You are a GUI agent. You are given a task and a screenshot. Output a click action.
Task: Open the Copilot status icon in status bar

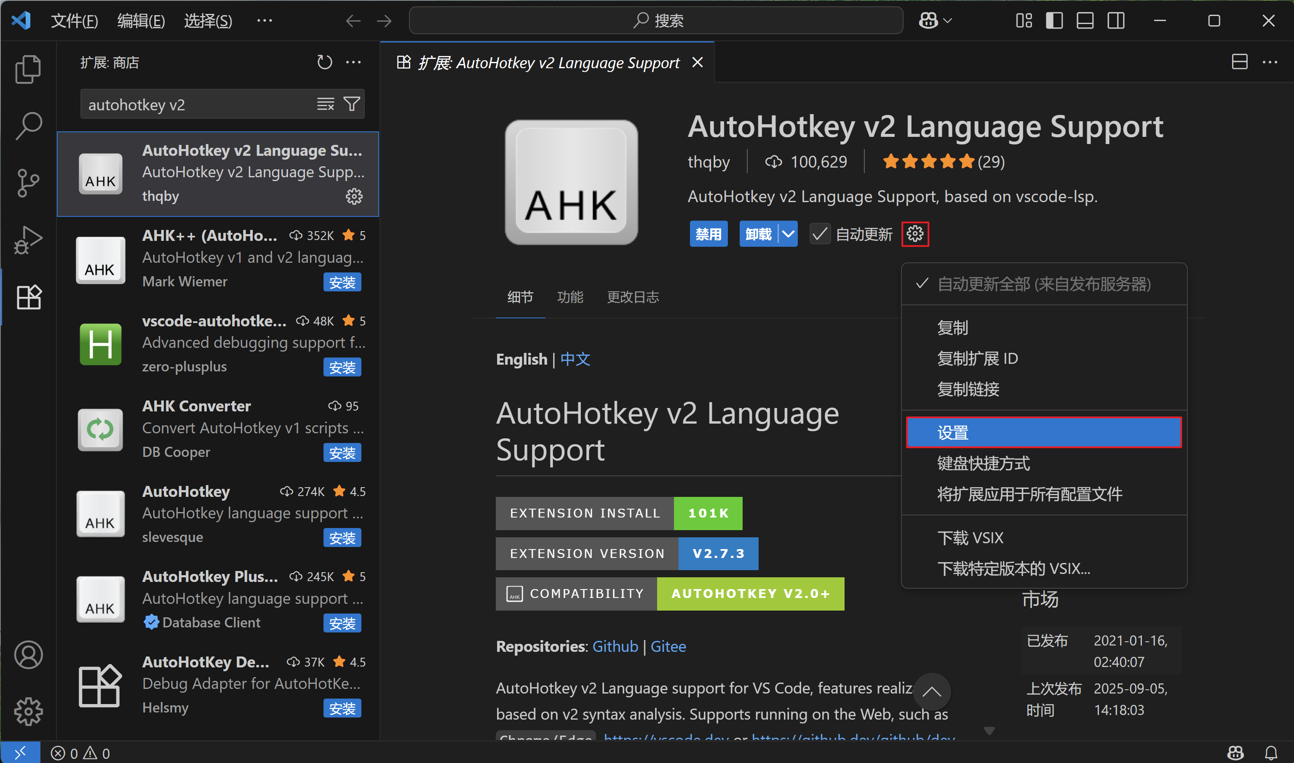click(x=1235, y=753)
